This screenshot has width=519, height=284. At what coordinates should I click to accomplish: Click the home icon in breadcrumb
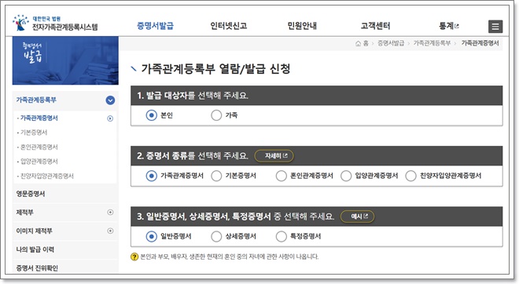coord(358,43)
